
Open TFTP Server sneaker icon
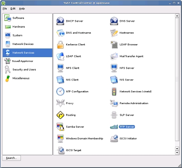(x=114, y=127)
